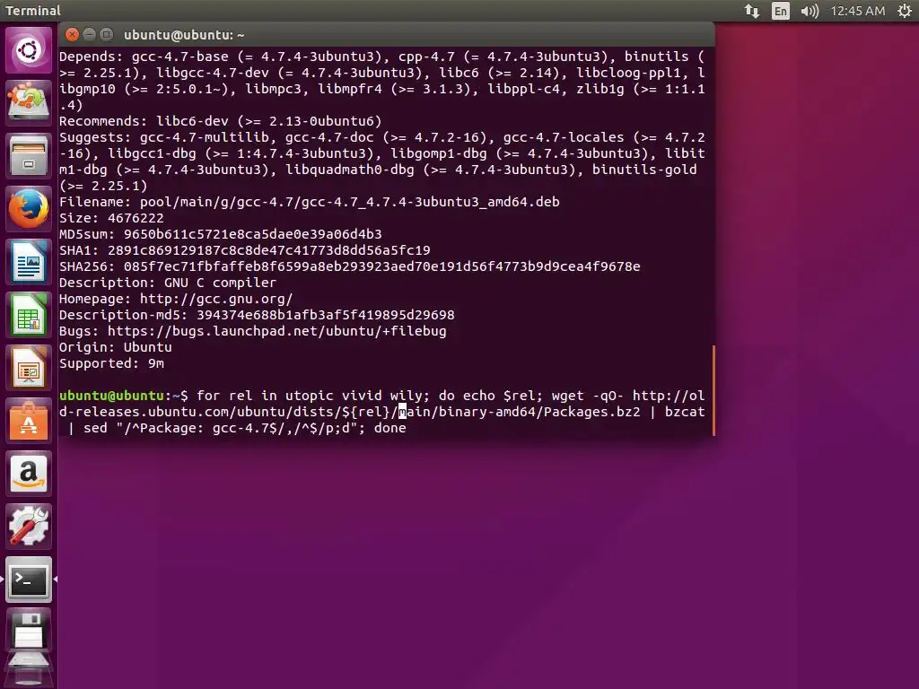The height and width of the screenshot is (689, 919).
Task: Open the En keyboard layout indicator
Action: click(x=781, y=11)
